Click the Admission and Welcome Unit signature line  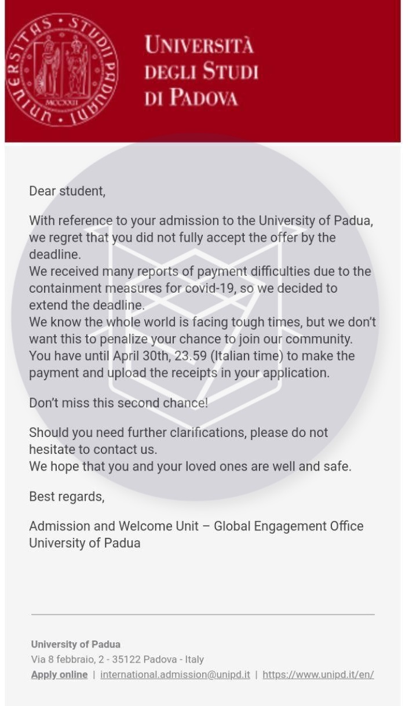[196, 526]
